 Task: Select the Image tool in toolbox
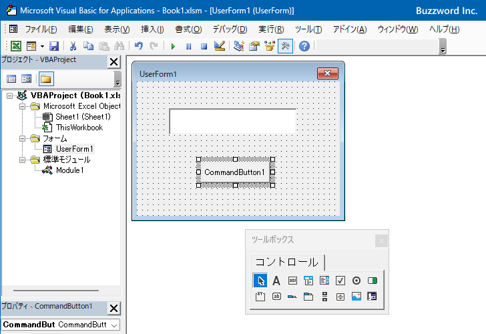[x=356, y=297]
